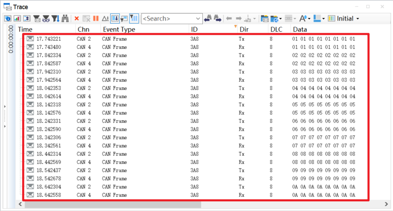Click the horizontal scrollbar left arrow
Screen dimensions: 393x211
click(x=20, y=204)
